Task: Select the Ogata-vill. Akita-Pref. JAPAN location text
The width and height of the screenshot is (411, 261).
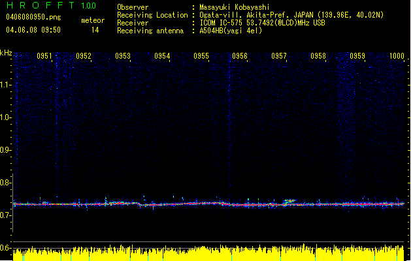Action: coord(291,15)
